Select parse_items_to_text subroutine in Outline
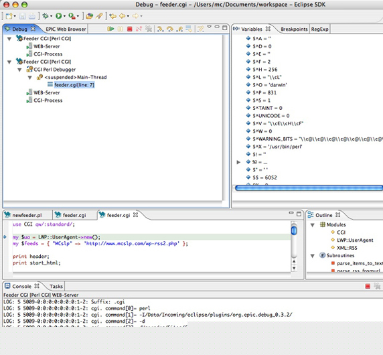Viewport: 383px width, 355px height. pyautogui.click(x=360, y=263)
